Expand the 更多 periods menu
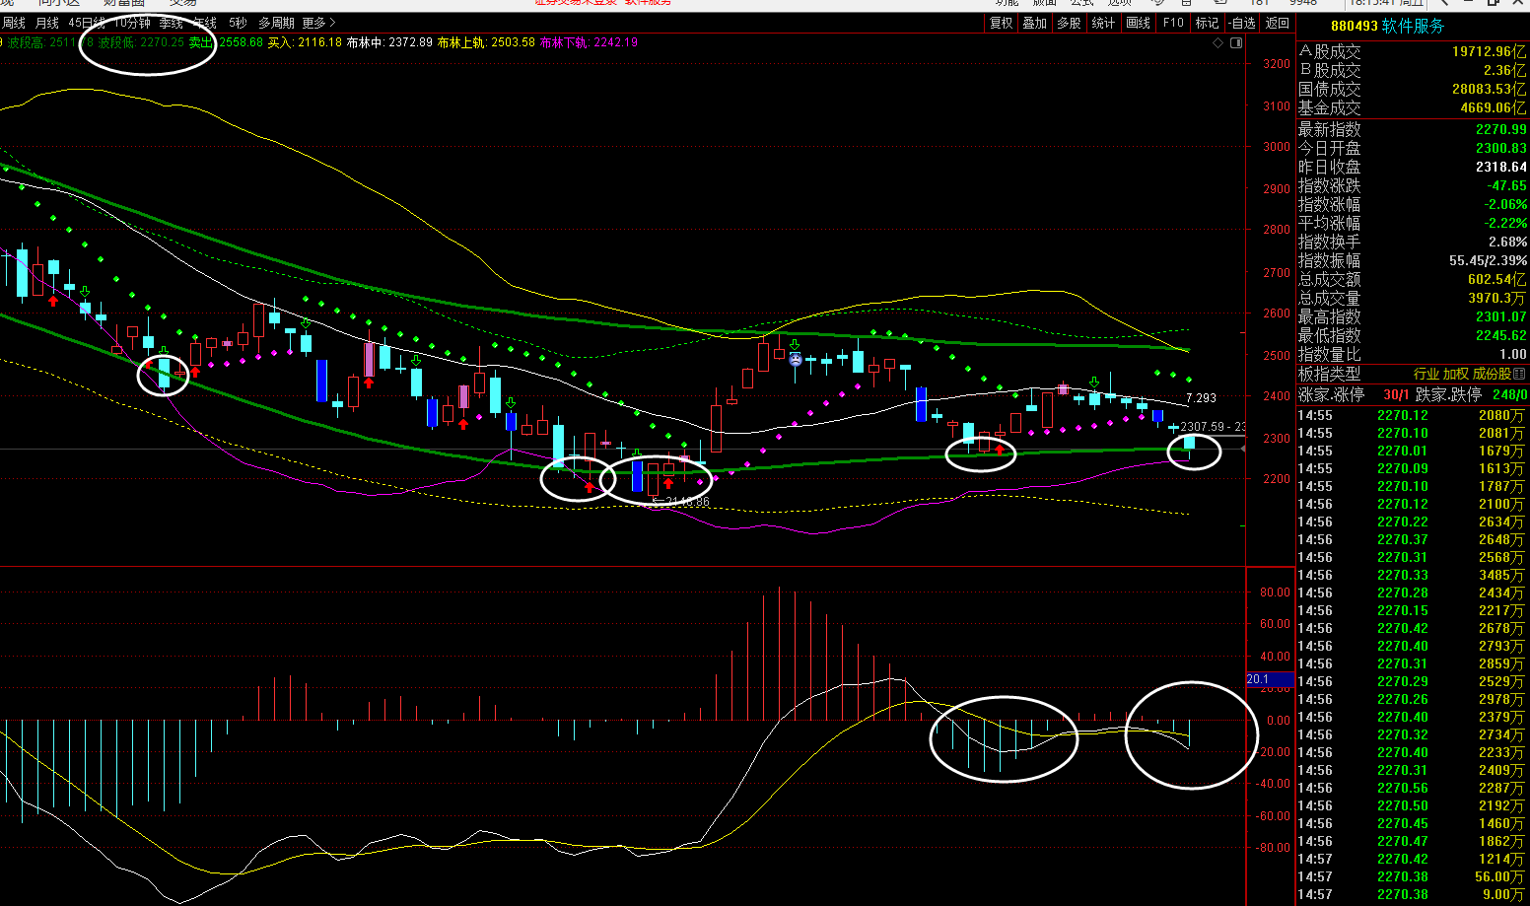Screen dimensions: 1530x906 pos(318,23)
